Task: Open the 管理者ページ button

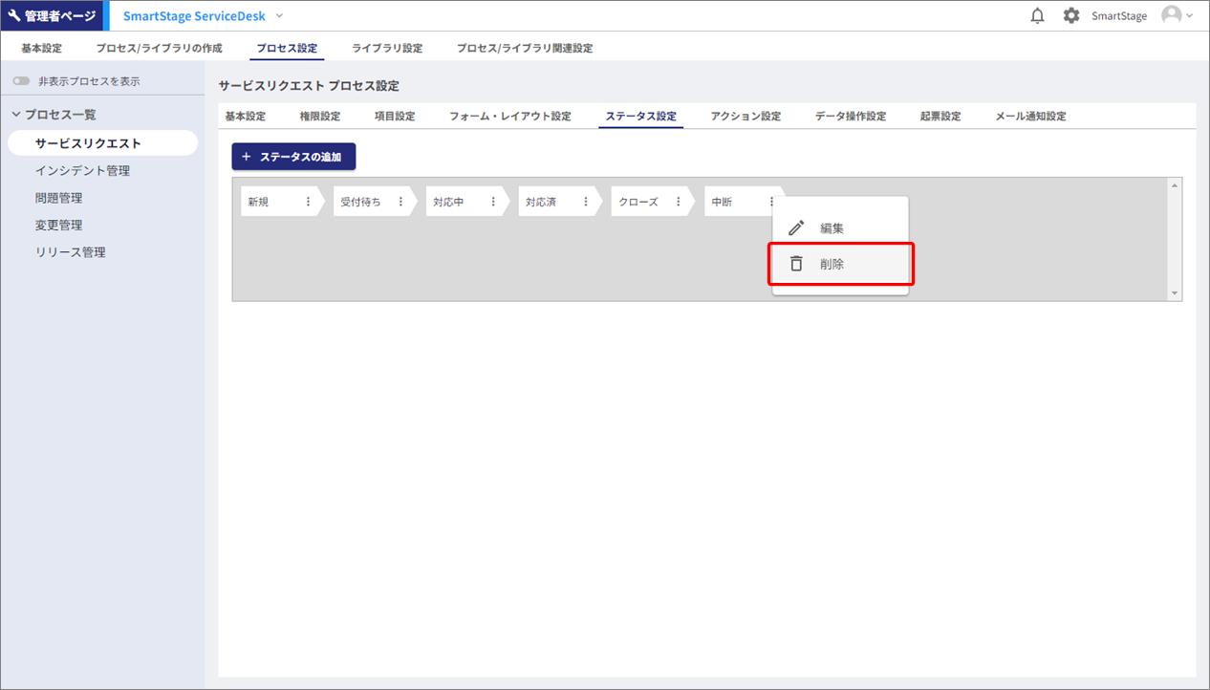Action: [52, 16]
